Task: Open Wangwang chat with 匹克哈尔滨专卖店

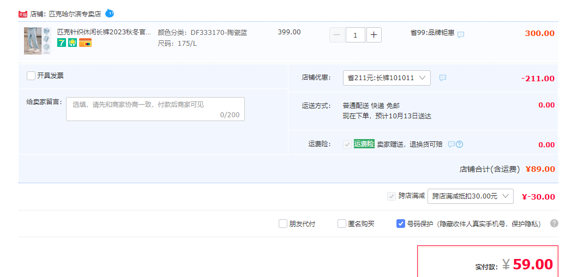Action: coord(110,14)
